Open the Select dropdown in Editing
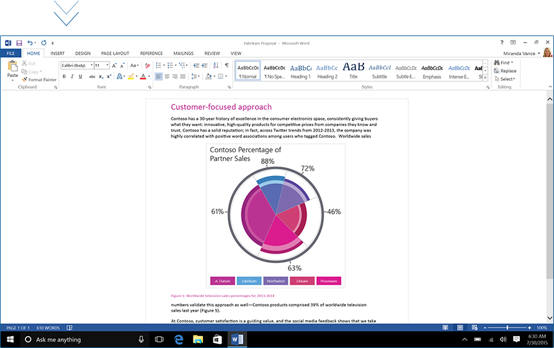The image size is (554, 348). [x=505, y=79]
